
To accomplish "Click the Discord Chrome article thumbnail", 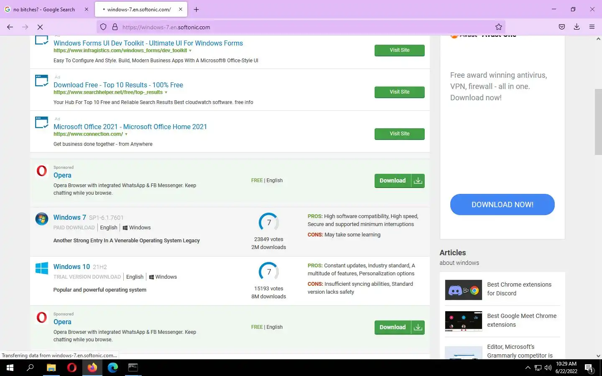I will [x=464, y=290].
